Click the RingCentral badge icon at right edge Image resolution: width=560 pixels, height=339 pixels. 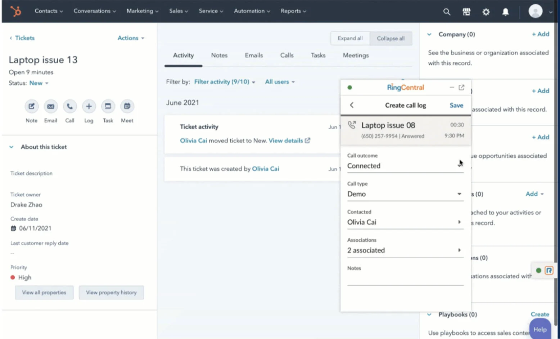[549, 270]
